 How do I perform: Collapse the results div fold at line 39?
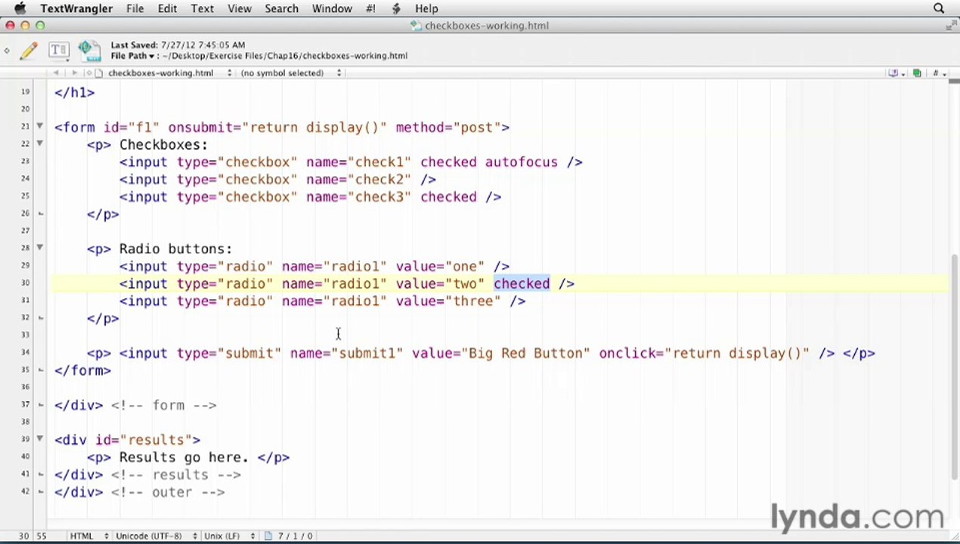40,440
